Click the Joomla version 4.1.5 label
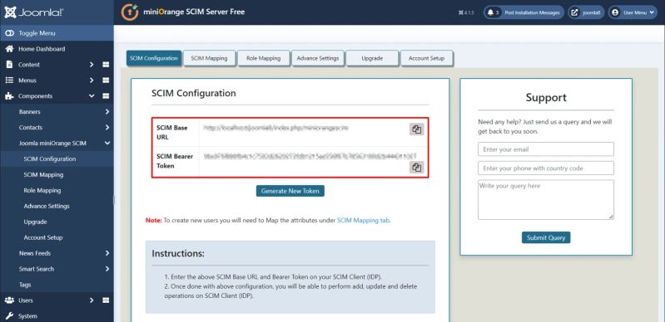 (x=466, y=12)
